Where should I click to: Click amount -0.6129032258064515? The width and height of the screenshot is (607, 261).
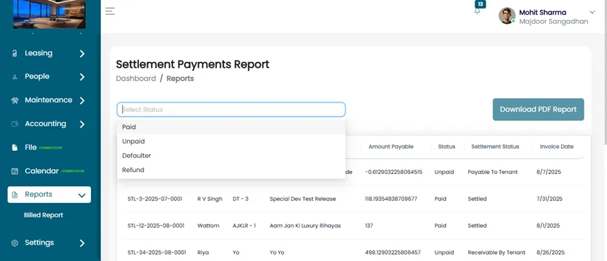394,172
